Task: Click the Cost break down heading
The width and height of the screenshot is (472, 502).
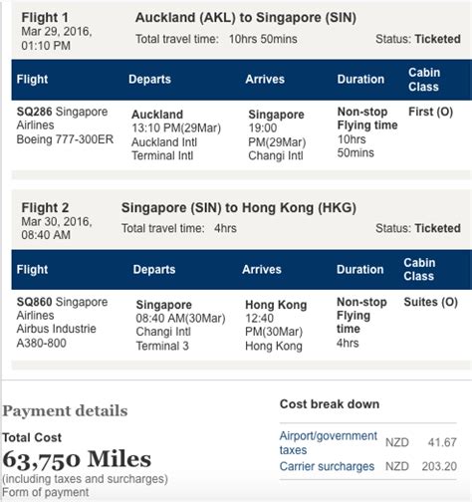Action: [x=330, y=404]
